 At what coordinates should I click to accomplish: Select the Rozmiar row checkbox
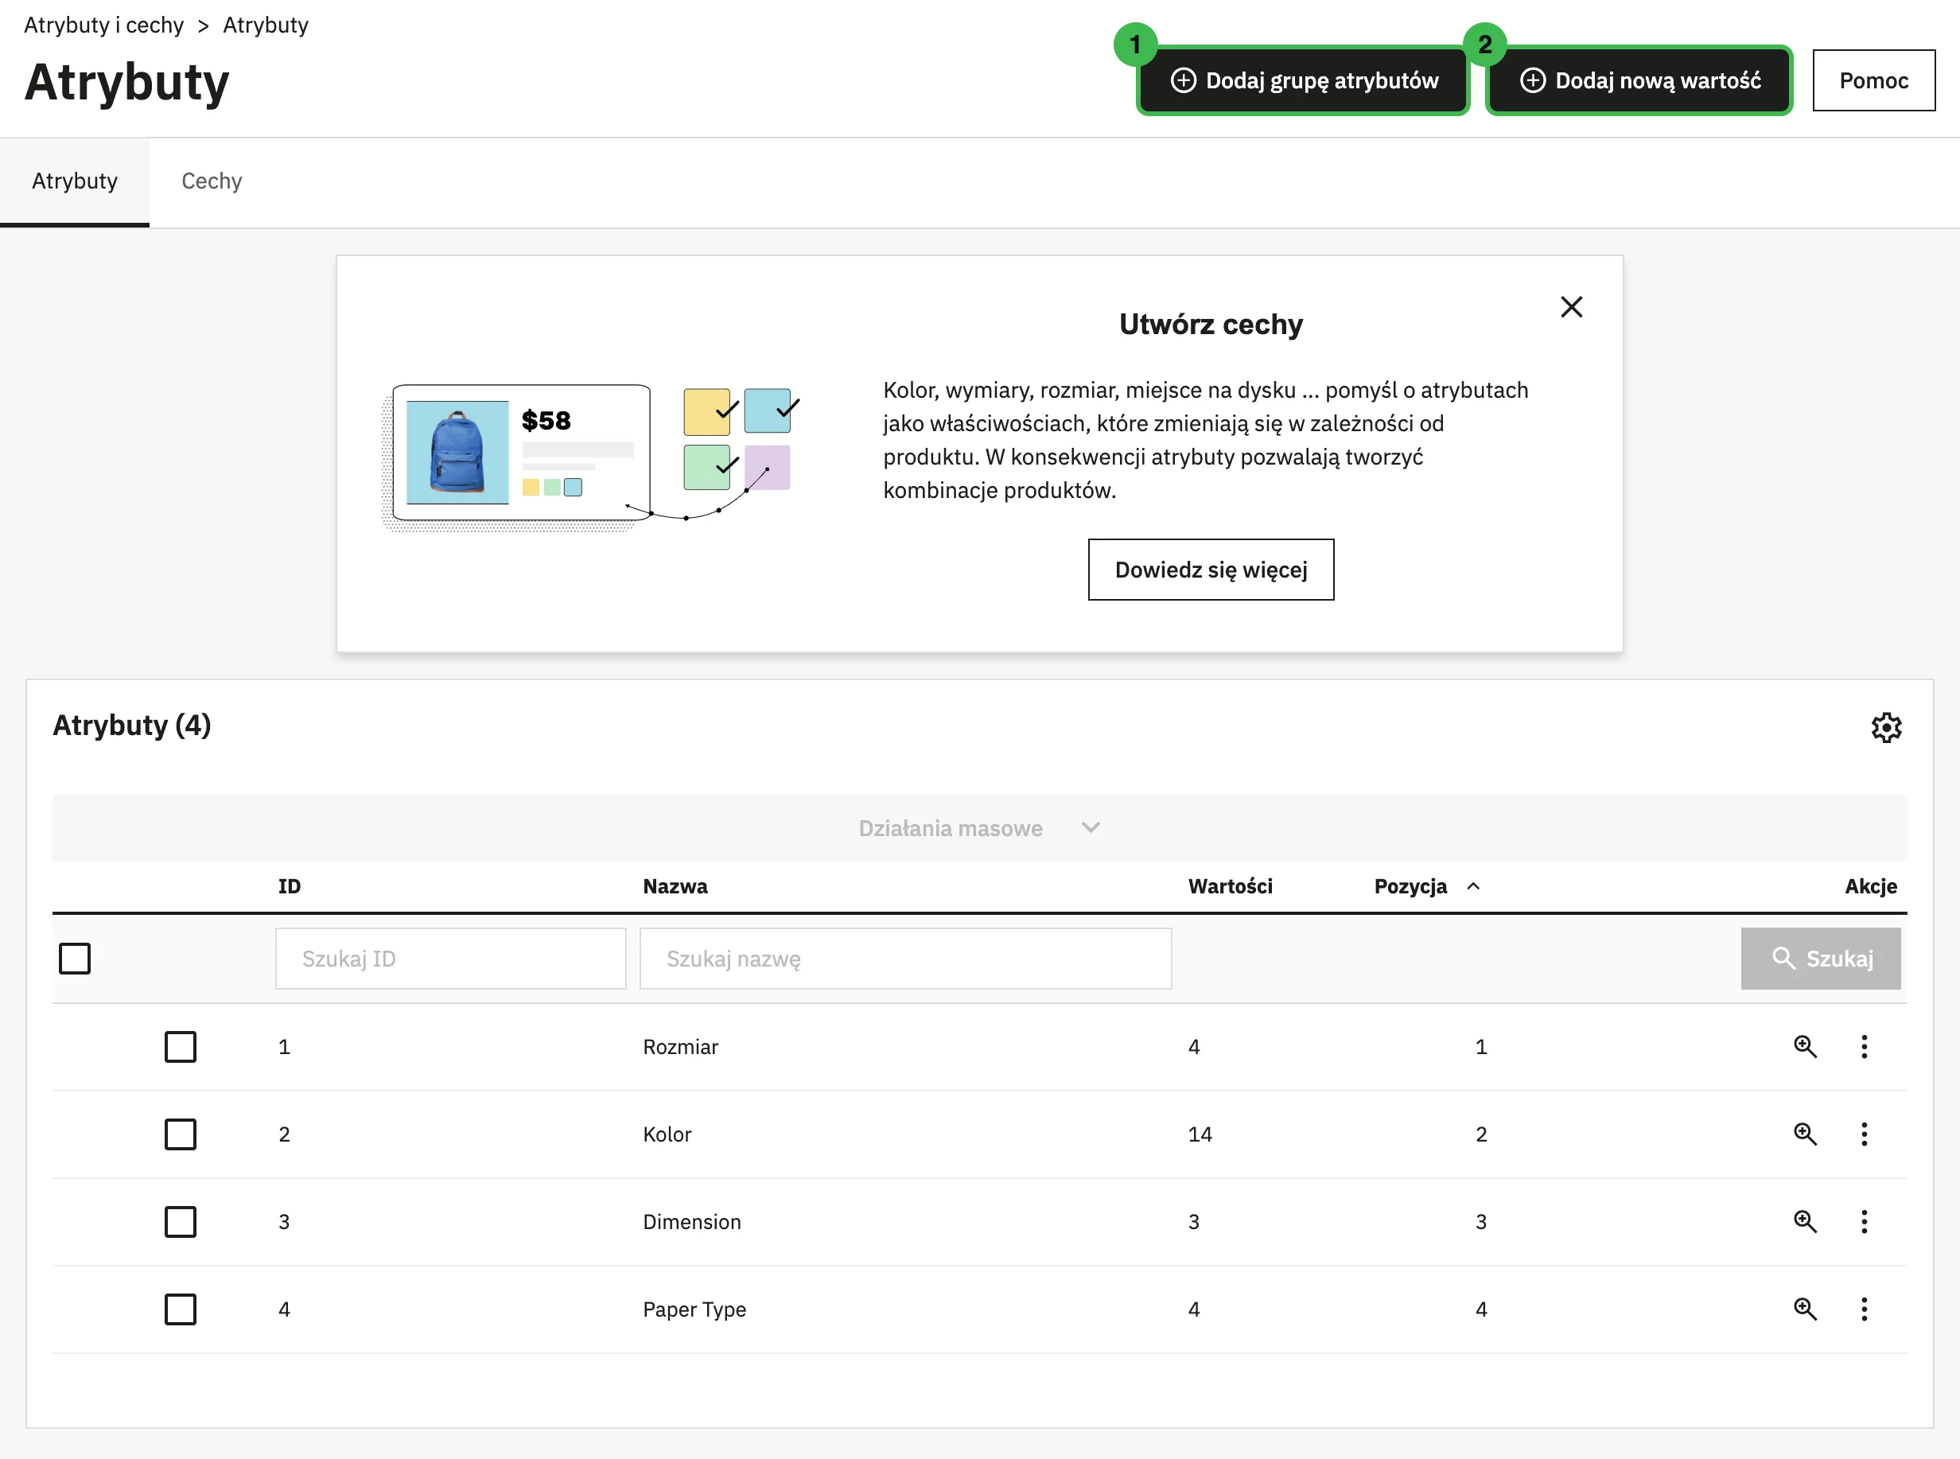[x=180, y=1047]
